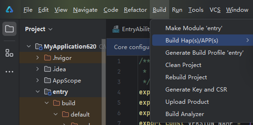Collapse the MyApplication620 root node

tap(29, 46)
